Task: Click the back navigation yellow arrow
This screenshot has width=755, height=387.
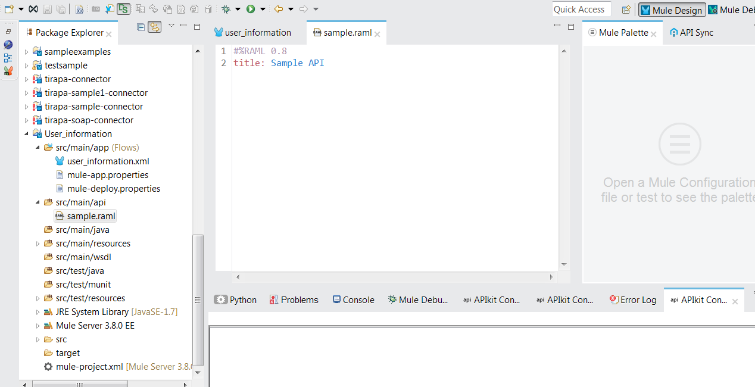Action: coord(278,9)
